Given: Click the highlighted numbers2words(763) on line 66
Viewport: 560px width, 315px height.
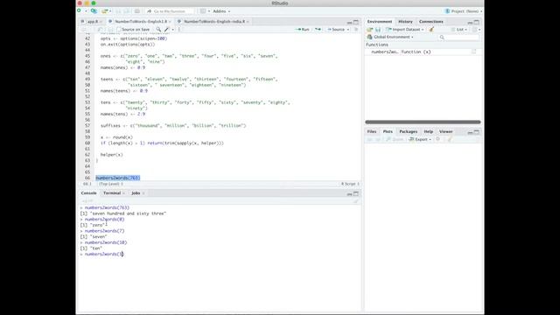Looking at the screenshot, I should pyautogui.click(x=118, y=178).
